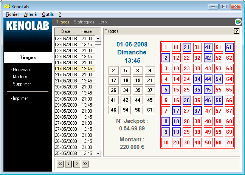Select draw 31/05/2008 at 13:45
Screen dimensions: 245x175
tap(74, 81)
